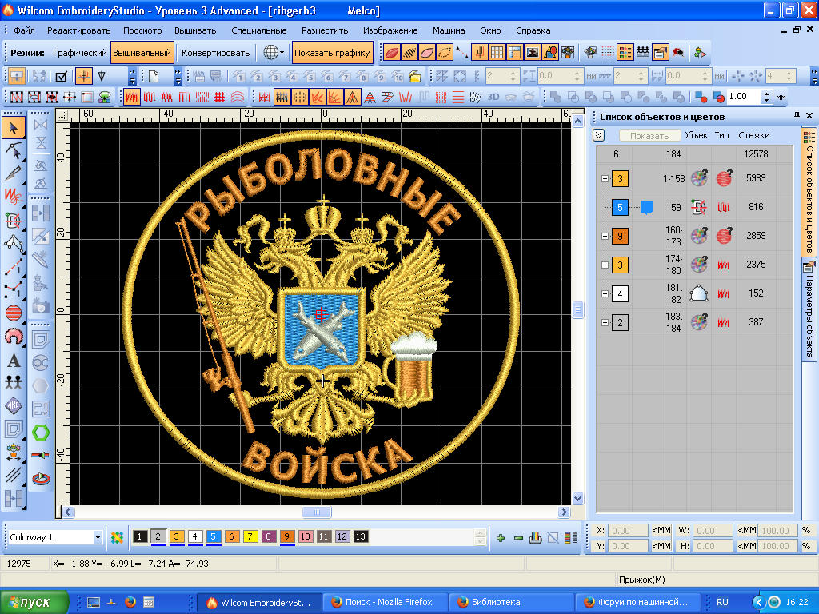Select the Lettering 'A' tool
This screenshot has height=614, width=819.
(x=14, y=361)
